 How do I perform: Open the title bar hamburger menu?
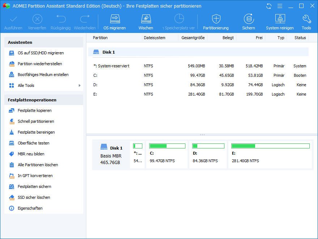[x=279, y=6]
